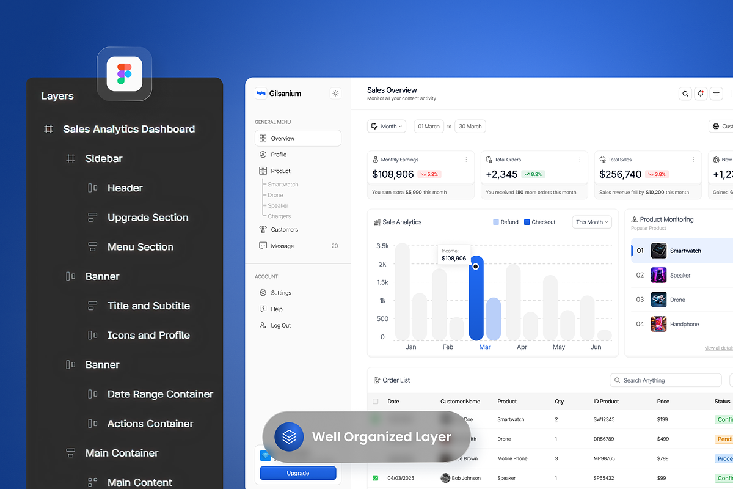Click the $499 price cell
The height and width of the screenshot is (489, 733).
(x=663, y=439)
